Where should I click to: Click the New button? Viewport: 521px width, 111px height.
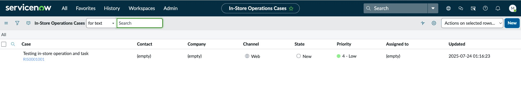512,23
